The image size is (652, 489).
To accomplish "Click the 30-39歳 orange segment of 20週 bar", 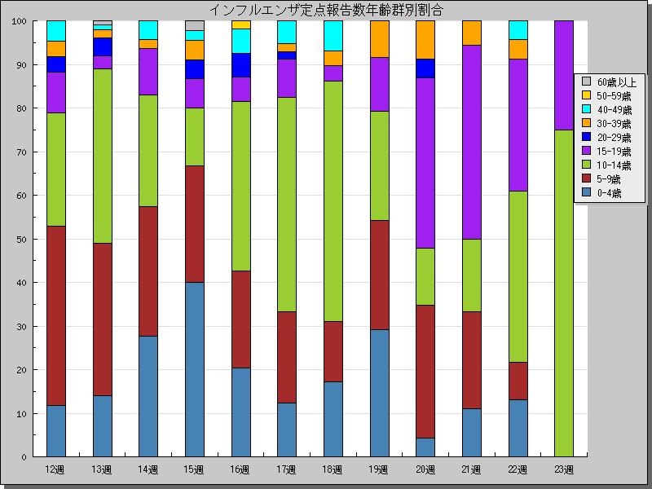I will pyautogui.click(x=425, y=40).
